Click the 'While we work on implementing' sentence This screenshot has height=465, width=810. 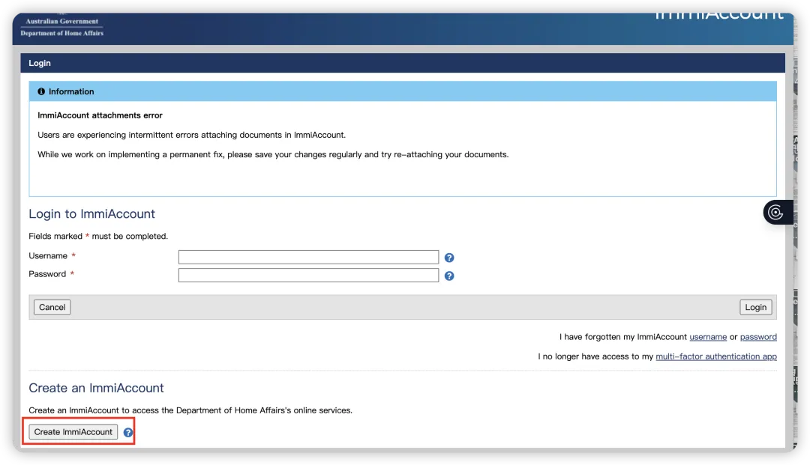[273, 155]
